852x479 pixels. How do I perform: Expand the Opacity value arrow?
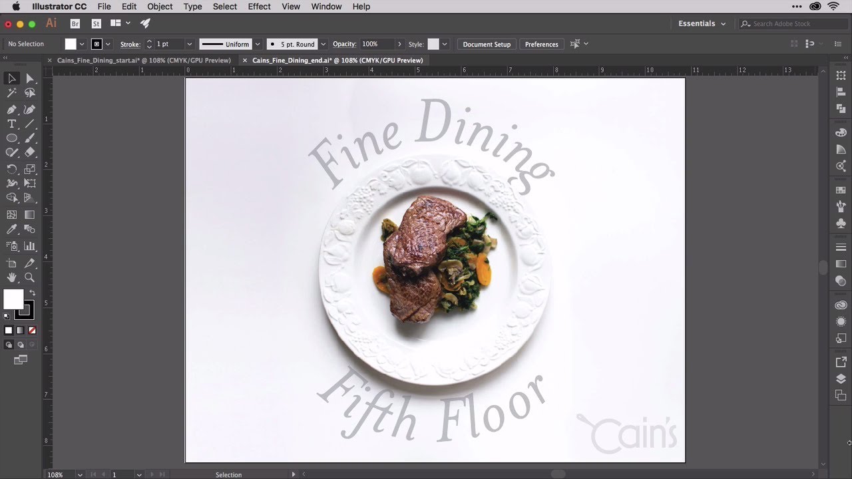(399, 44)
